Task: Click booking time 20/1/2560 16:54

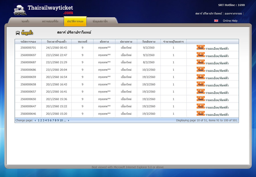Action: point(57,77)
